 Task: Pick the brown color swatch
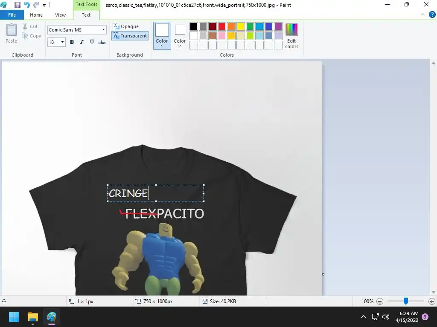[213, 36]
